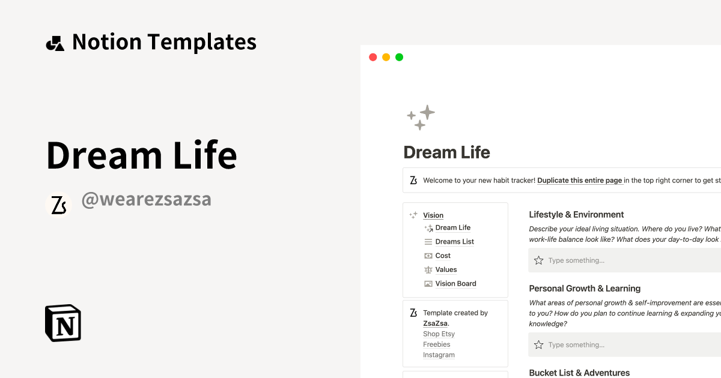721x378 pixels.
Task: Click the ZsaZsa logo in the welcome callout
Action: point(413,180)
